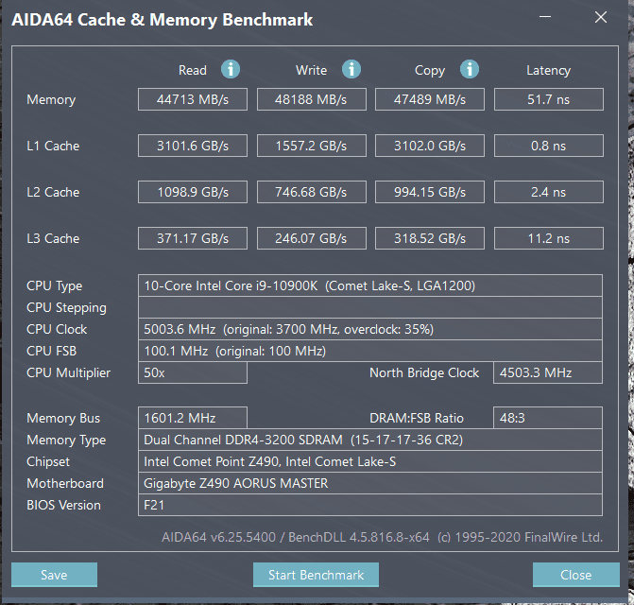Select L3 Cache read 371.17 GB/s

coord(193,238)
